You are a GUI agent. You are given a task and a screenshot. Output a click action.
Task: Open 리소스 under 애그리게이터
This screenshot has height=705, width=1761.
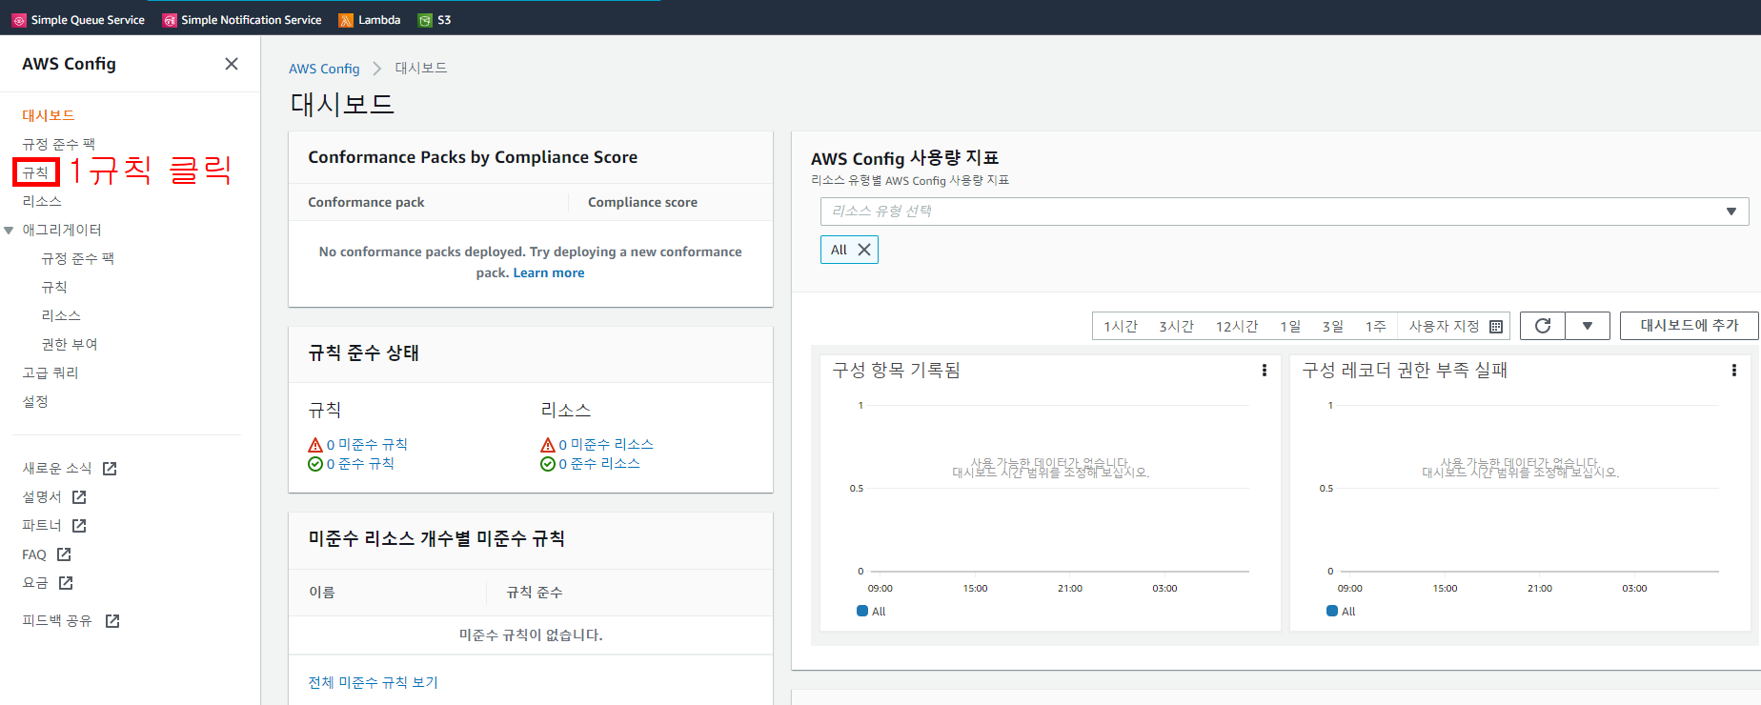point(61,315)
